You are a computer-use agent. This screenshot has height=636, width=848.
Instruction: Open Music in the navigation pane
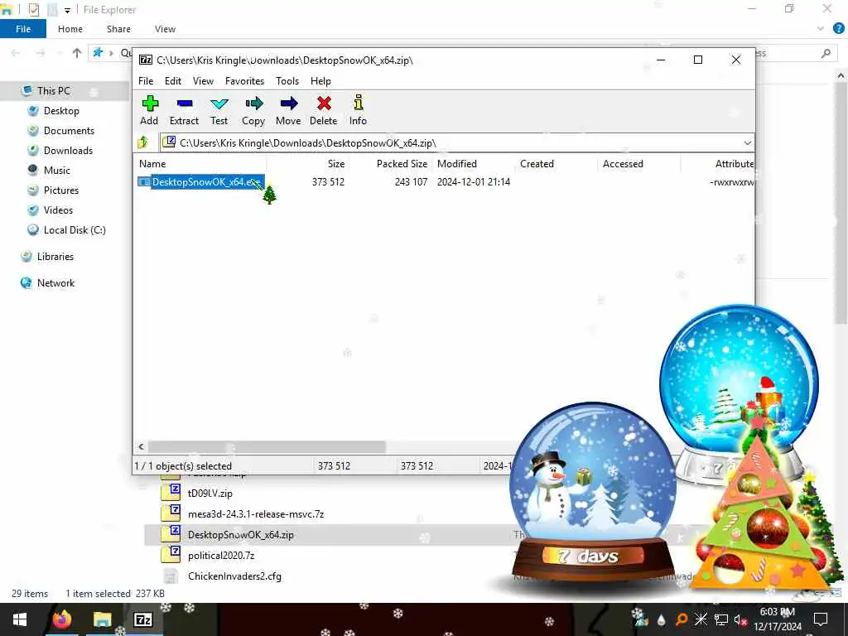click(57, 171)
